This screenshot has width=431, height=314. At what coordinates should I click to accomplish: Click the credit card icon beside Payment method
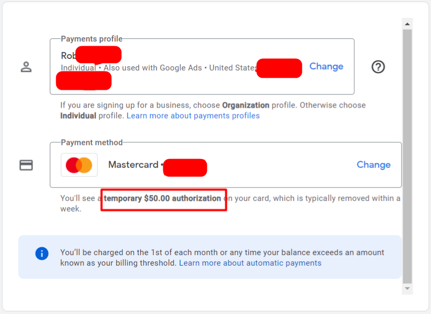click(26, 165)
